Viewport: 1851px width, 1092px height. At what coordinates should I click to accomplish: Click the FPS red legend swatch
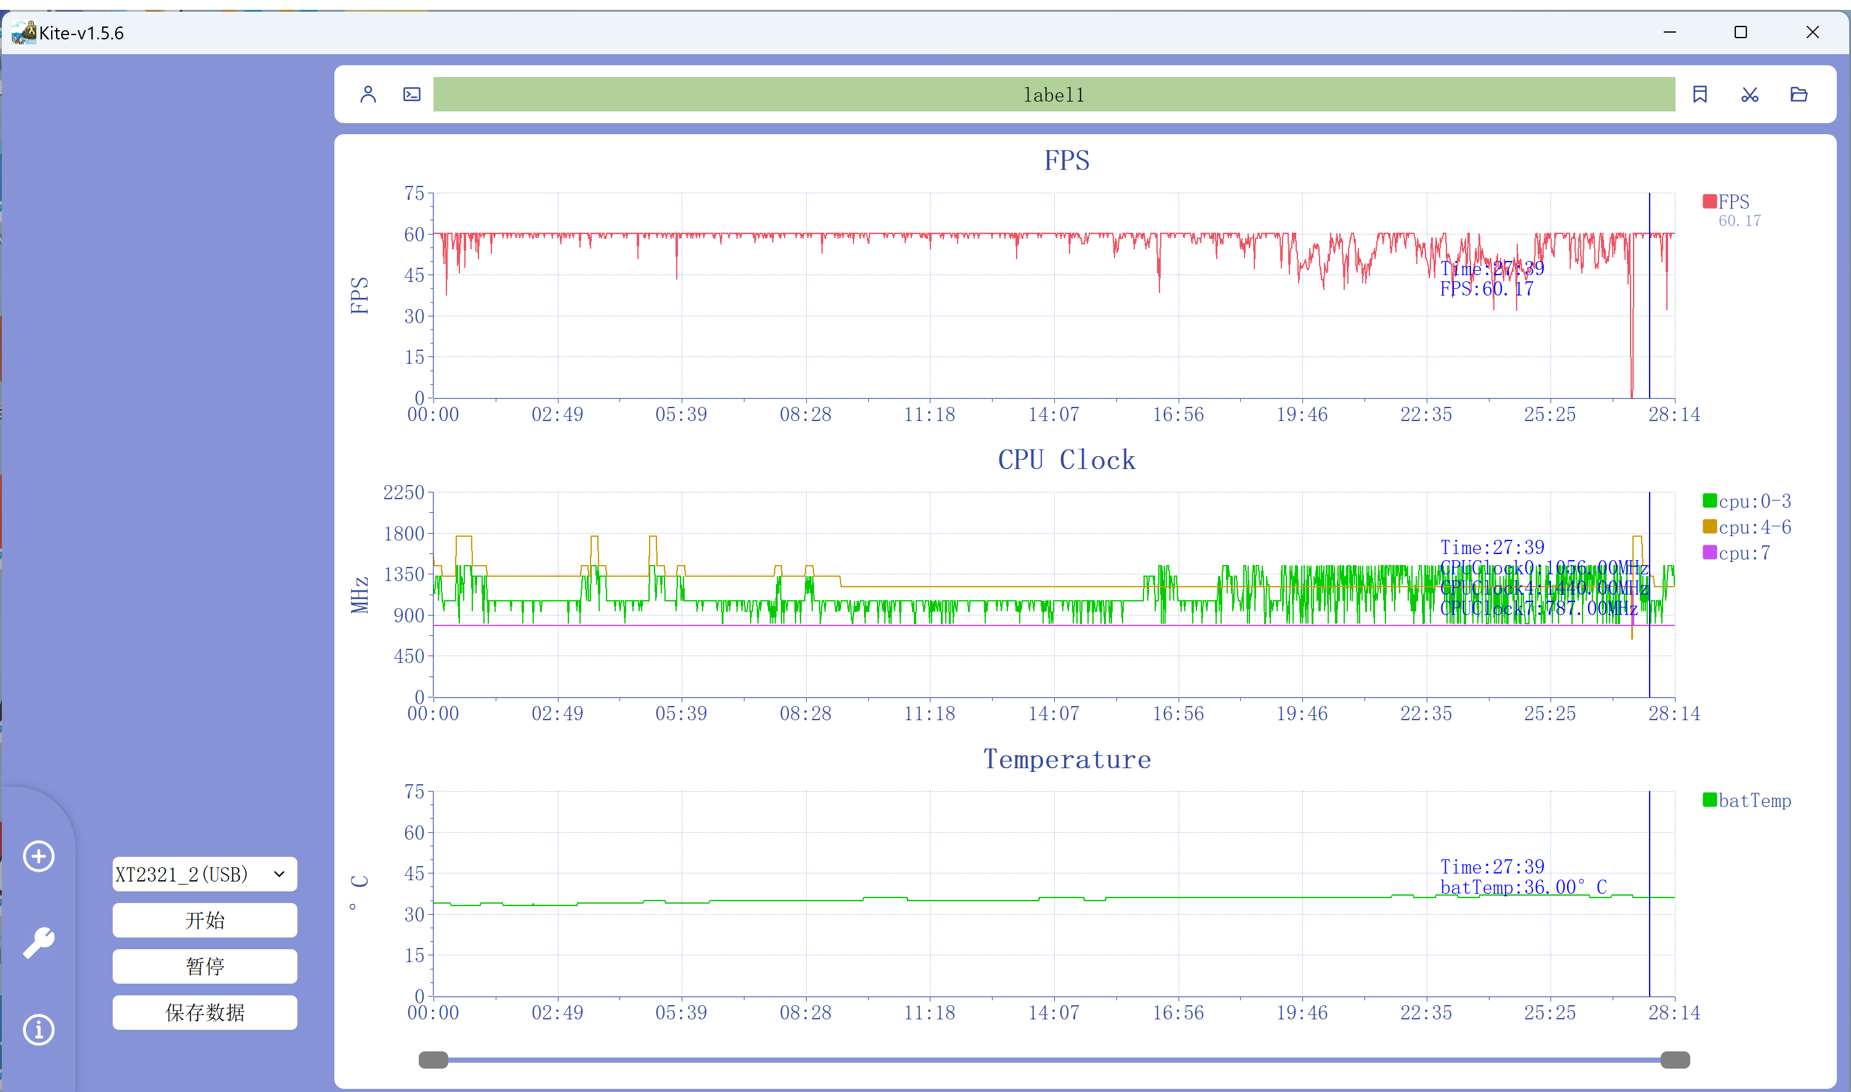1710,202
